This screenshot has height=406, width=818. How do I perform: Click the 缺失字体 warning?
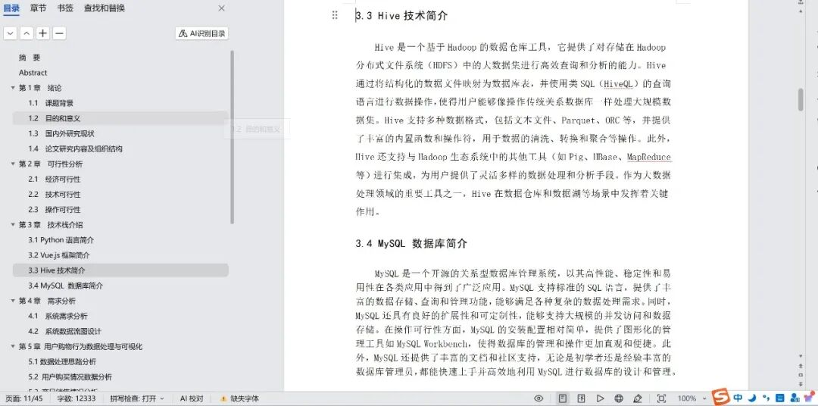click(x=239, y=398)
